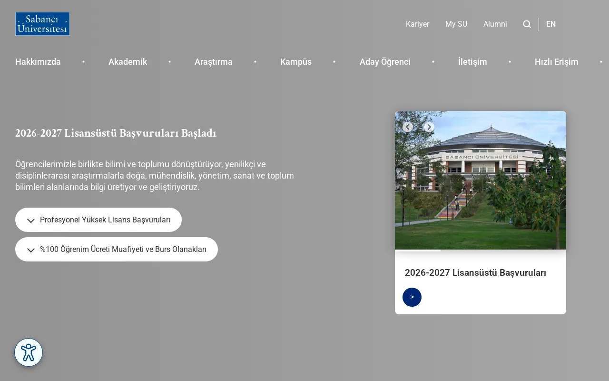Open the My SU link
Screen dimensions: 609x381
coord(456,24)
